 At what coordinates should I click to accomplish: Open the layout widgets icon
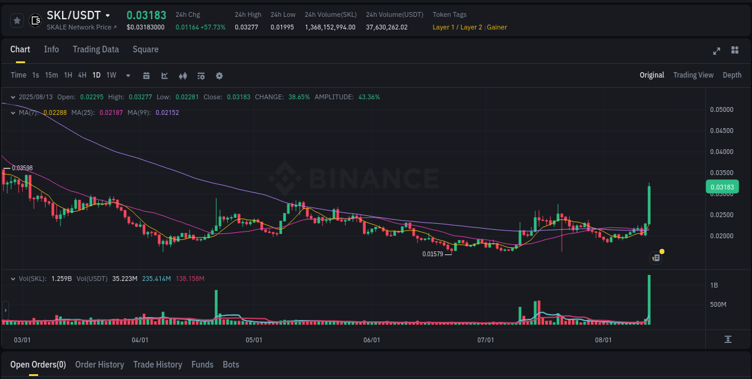click(x=734, y=51)
